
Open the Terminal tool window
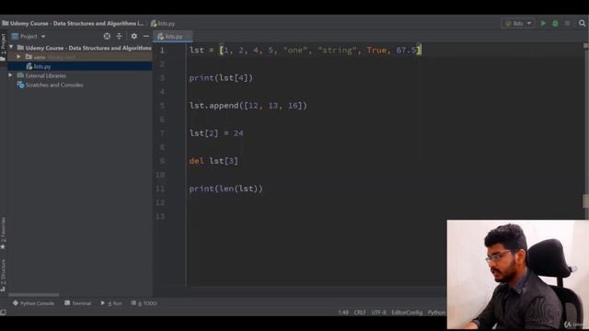click(x=77, y=303)
